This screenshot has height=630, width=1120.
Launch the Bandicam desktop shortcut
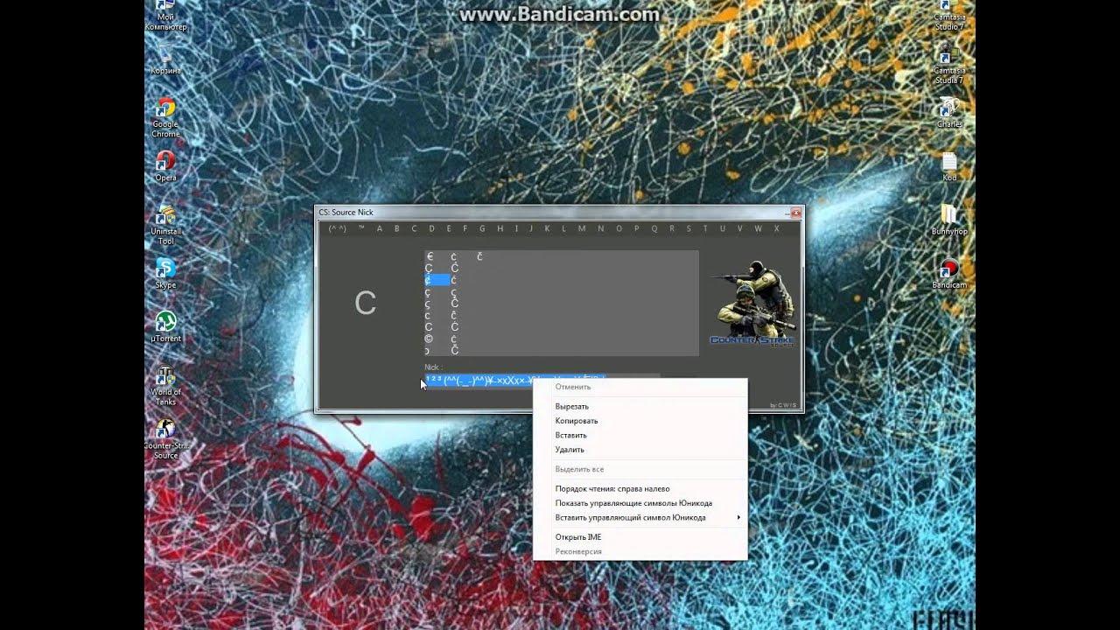[x=949, y=273]
